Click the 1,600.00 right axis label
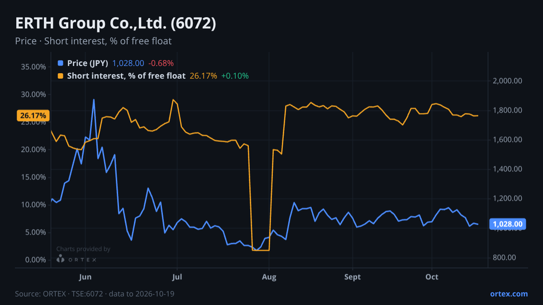Screen dimensions: 543x305 507,140
